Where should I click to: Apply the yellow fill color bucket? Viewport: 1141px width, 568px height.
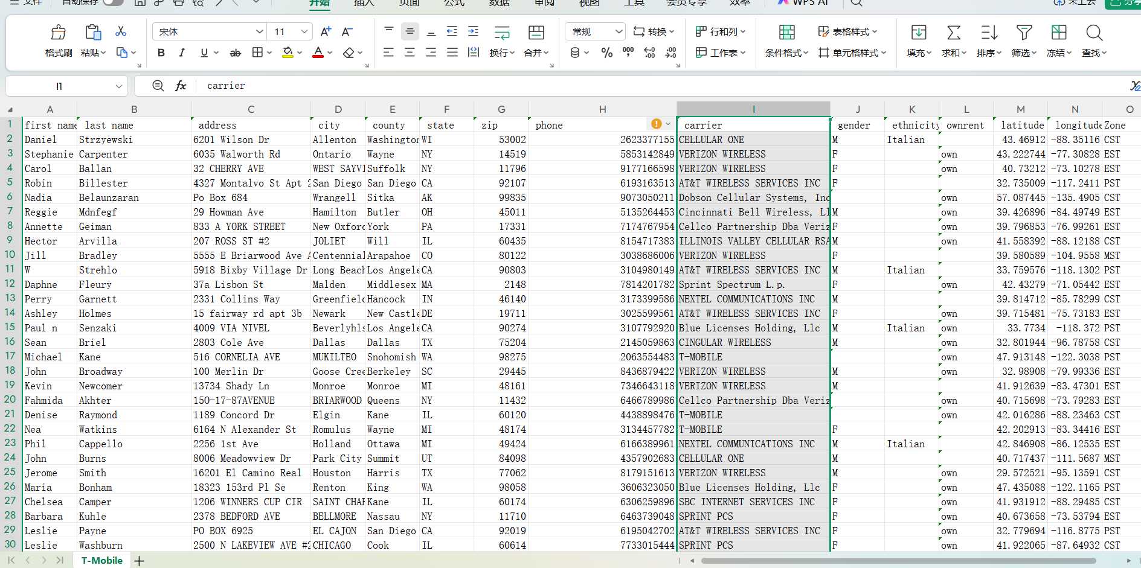pos(288,53)
